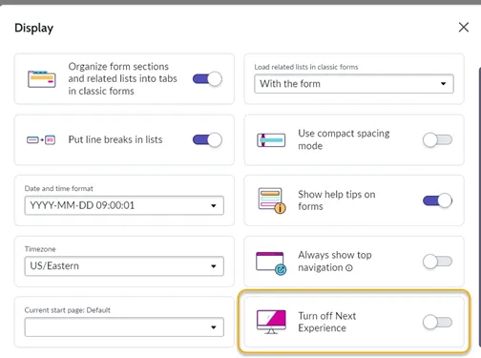The width and height of the screenshot is (481, 358).
Task: Click 'Timezone' label text
Action: click(x=40, y=249)
